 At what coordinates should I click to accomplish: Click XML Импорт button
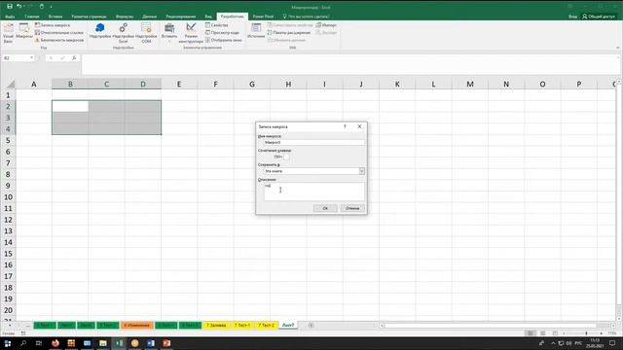pyautogui.click(x=326, y=25)
